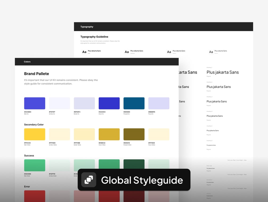Choose the Surface Yellow swatch

(59, 134)
